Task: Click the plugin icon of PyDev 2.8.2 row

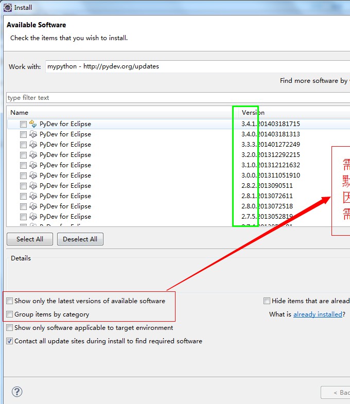Action: click(x=33, y=186)
